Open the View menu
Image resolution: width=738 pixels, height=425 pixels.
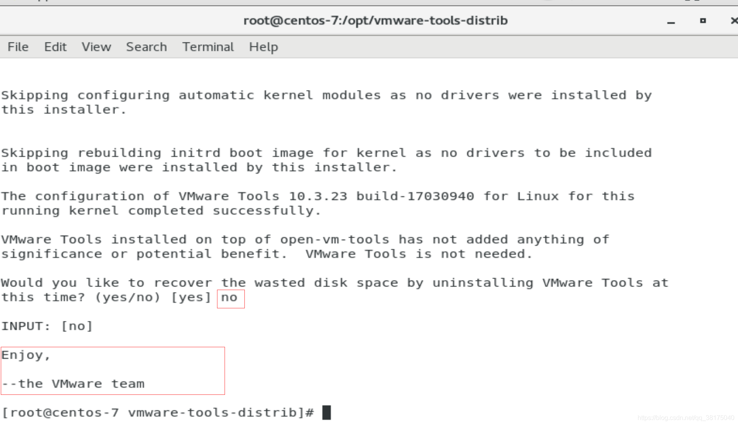(x=96, y=47)
